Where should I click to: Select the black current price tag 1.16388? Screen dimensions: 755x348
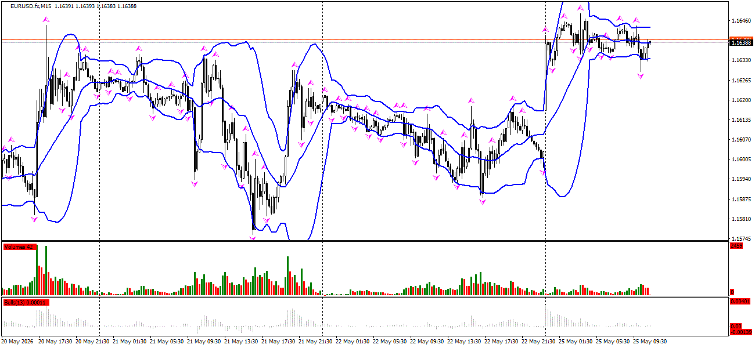740,42
